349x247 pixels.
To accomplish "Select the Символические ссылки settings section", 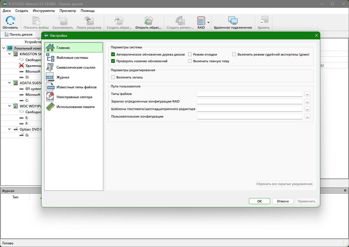I will (76, 67).
